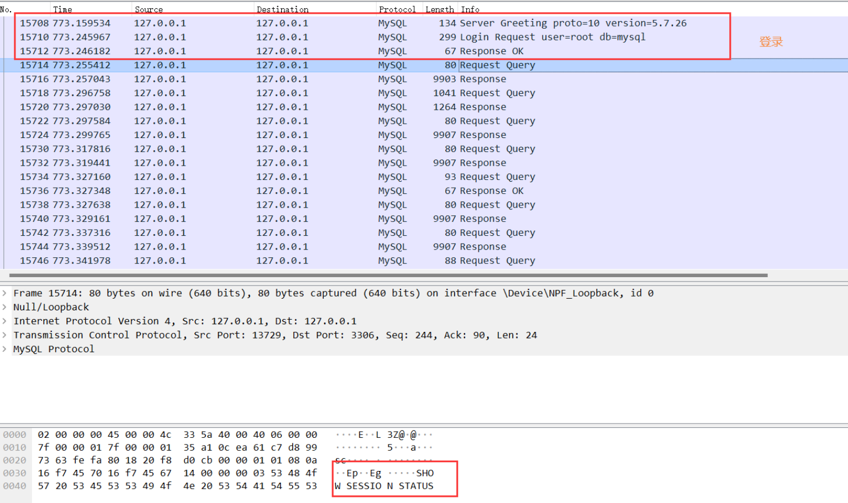848x503 pixels.
Task: Click the No. column header
Action: pos(7,9)
